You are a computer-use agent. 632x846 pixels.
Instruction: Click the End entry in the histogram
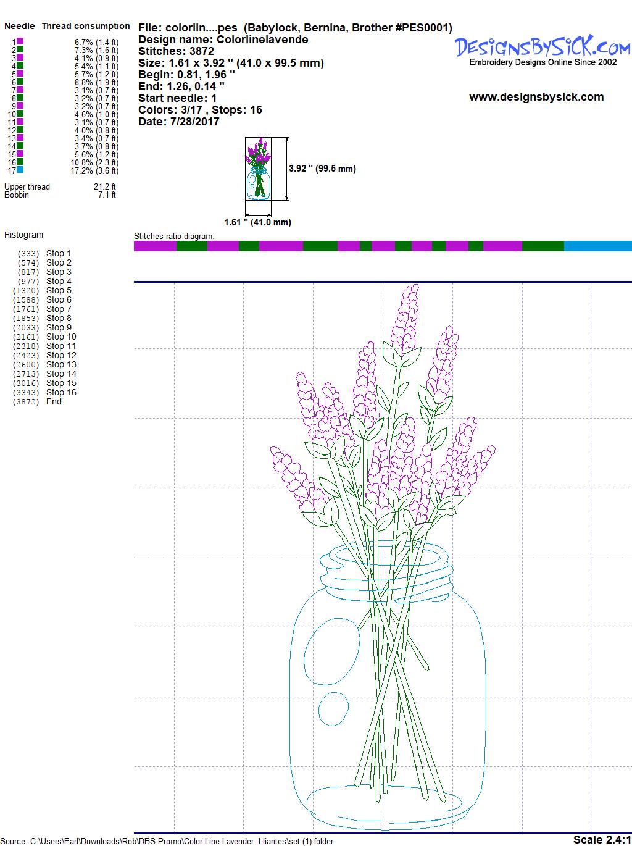click(x=54, y=401)
